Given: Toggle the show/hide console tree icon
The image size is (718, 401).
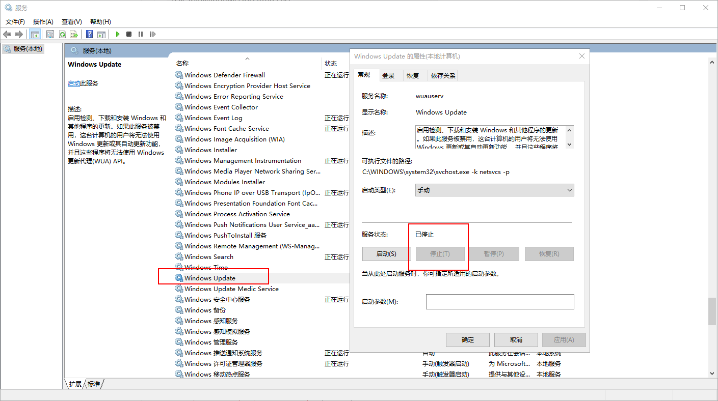Looking at the screenshot, I should pos(35,34).
